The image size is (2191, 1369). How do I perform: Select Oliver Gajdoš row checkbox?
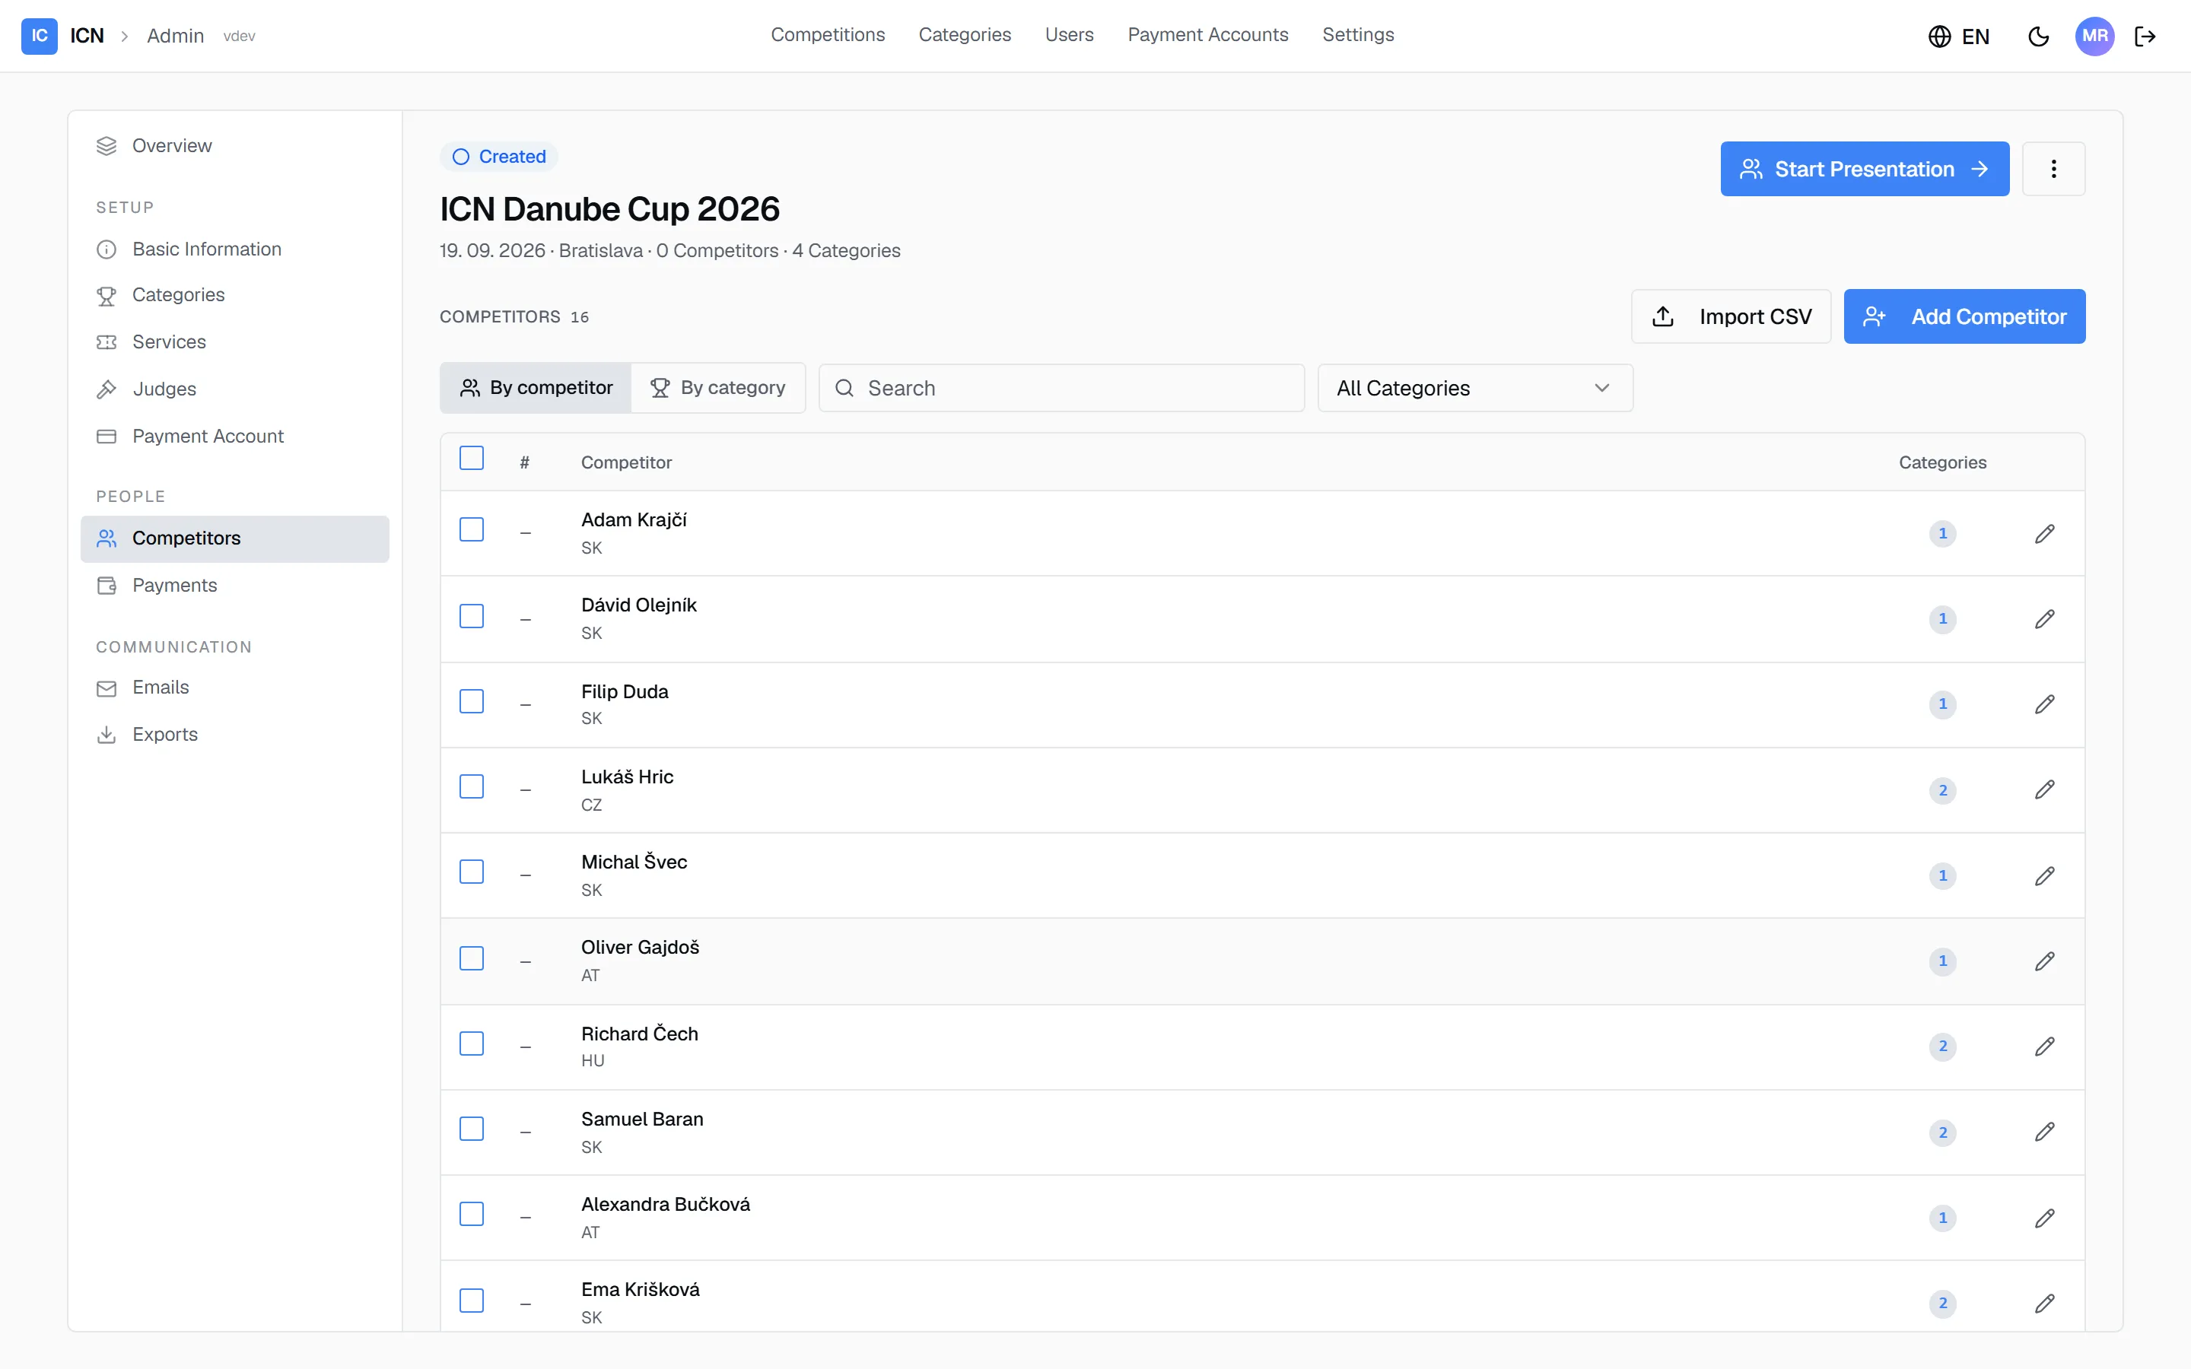point(472,958)
